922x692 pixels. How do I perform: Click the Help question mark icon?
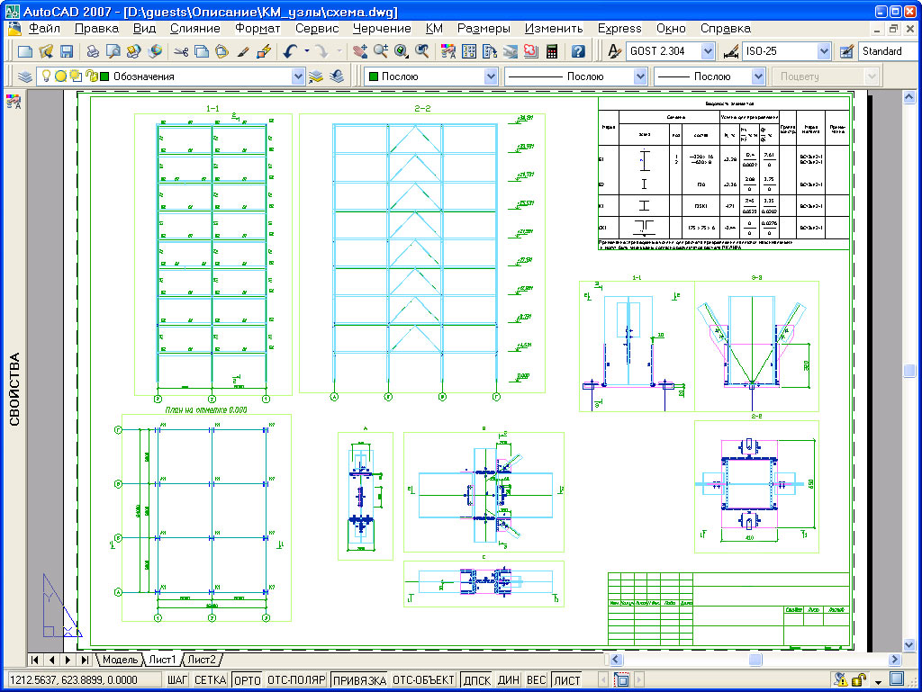(x=578, y=52)
